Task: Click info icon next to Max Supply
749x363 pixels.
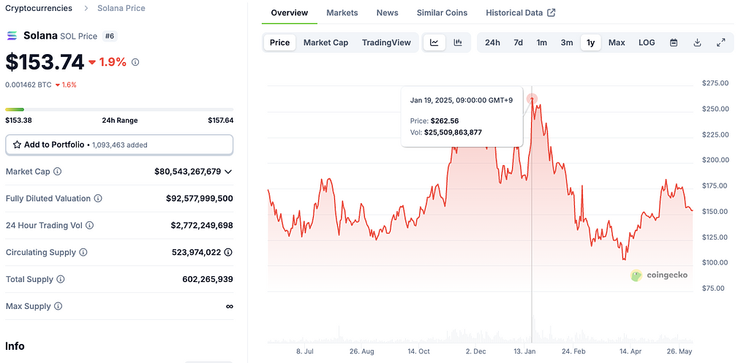Action: coord(58,306)
